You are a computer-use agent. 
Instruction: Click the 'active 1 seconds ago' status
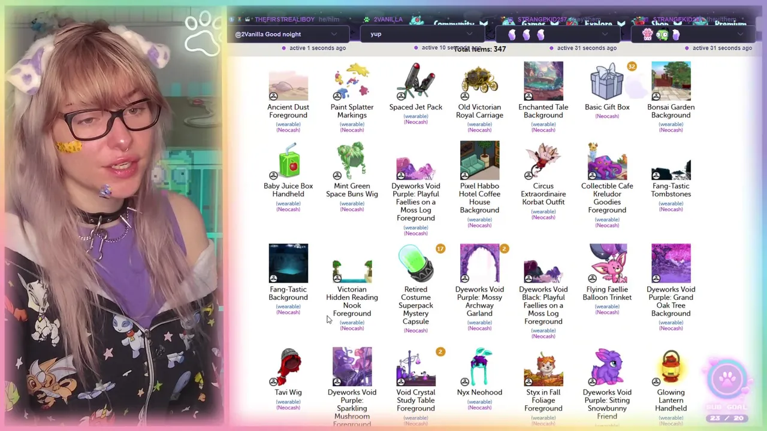click(318, 48)
